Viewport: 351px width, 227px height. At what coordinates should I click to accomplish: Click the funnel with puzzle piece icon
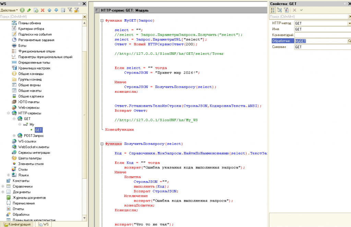(x=77, y=10)
